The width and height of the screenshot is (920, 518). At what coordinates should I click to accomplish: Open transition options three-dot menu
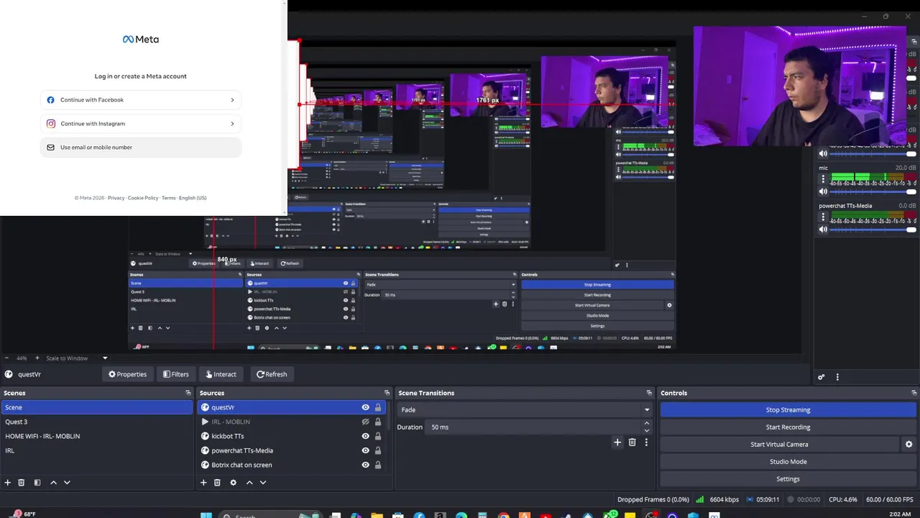(646, 442)
